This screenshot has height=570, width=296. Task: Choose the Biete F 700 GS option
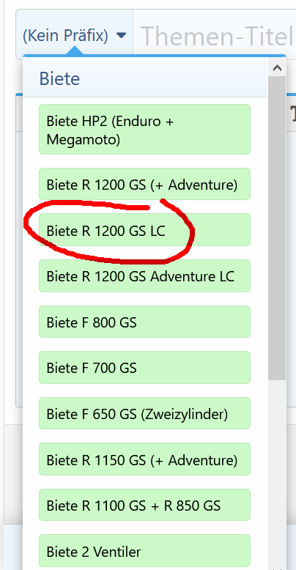(x=145, y=368)
